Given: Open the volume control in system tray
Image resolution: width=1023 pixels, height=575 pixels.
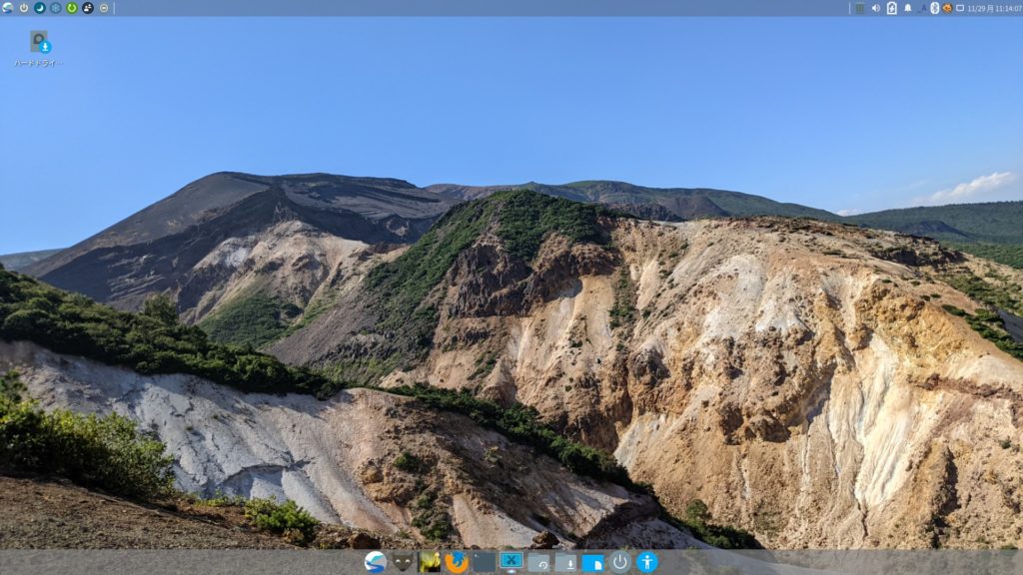Looking at the screenshot, I should [x=875, y=8].
